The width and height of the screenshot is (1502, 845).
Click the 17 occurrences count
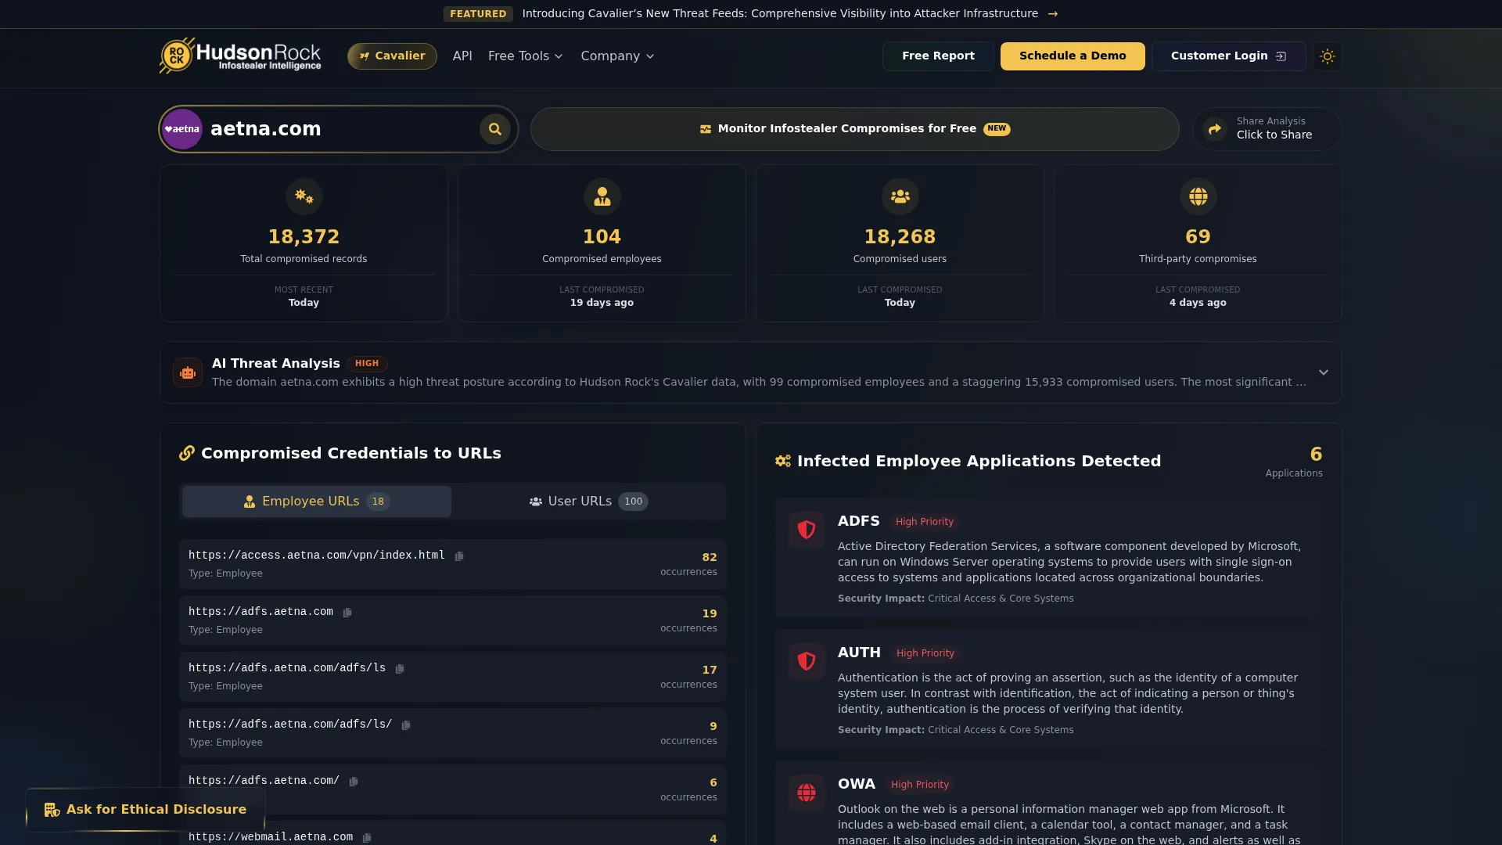[x=710, y=671]
